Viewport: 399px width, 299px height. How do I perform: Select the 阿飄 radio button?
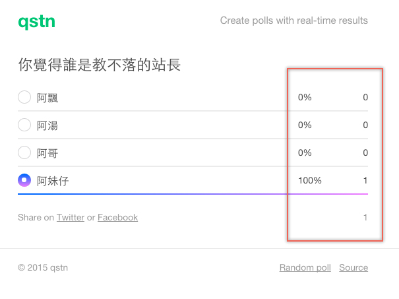pos(24,98)
